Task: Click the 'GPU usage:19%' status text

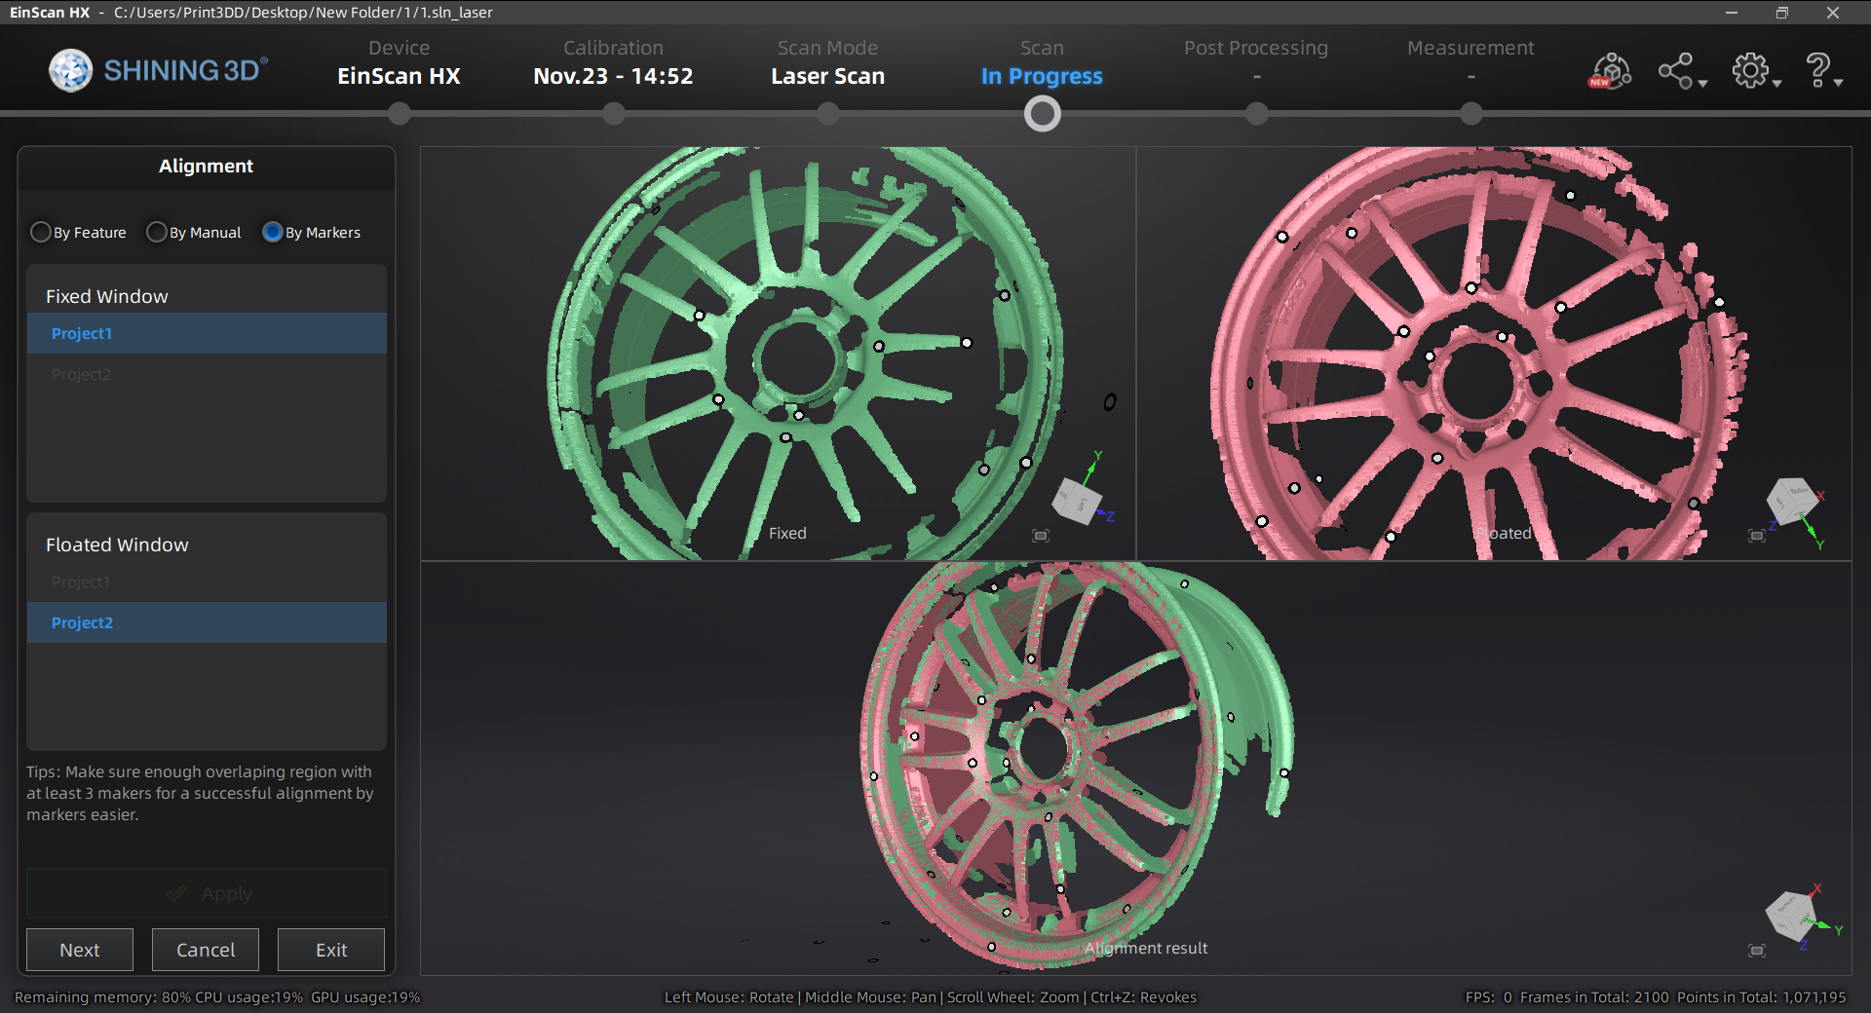Action: click(x=365, y=997)
